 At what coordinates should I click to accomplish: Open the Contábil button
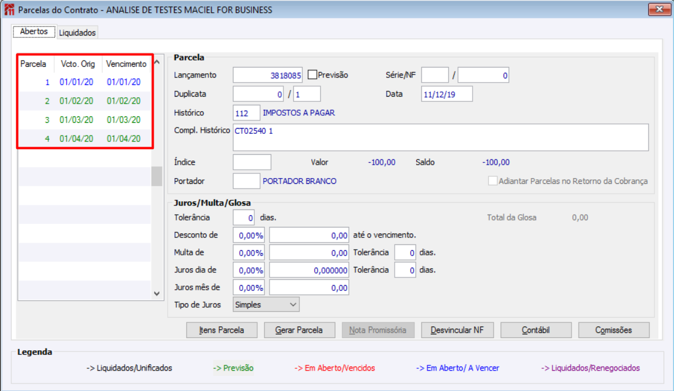[x=536, y=330]
